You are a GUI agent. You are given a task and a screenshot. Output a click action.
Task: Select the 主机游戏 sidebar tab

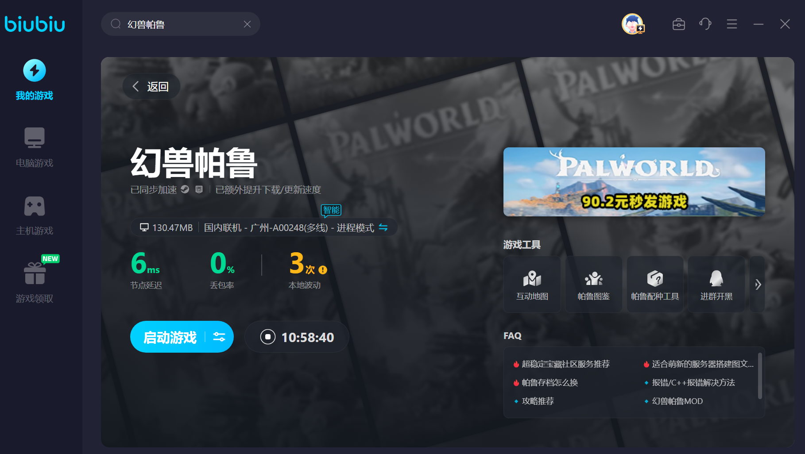[35, 215]
